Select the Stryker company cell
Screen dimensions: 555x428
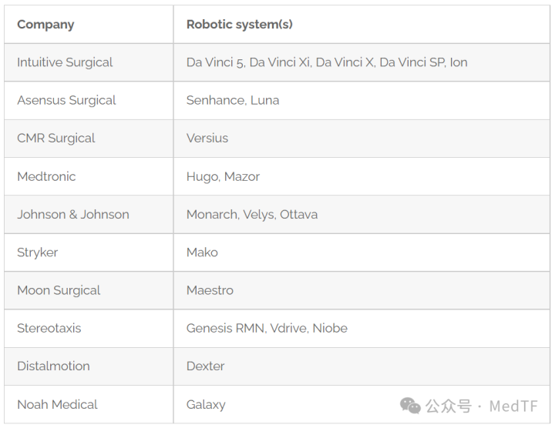click(x=89, y=252)
